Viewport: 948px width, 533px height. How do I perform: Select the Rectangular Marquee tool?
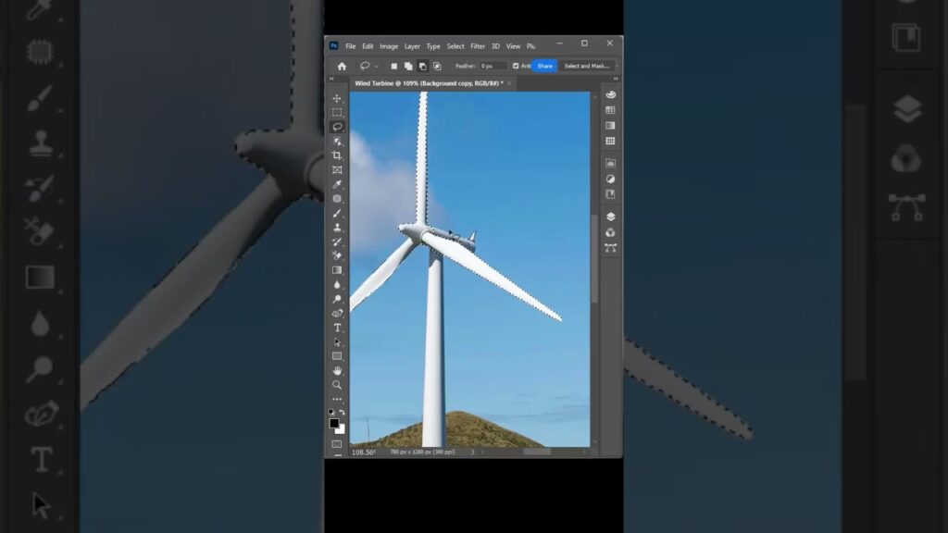click(337, 112)
